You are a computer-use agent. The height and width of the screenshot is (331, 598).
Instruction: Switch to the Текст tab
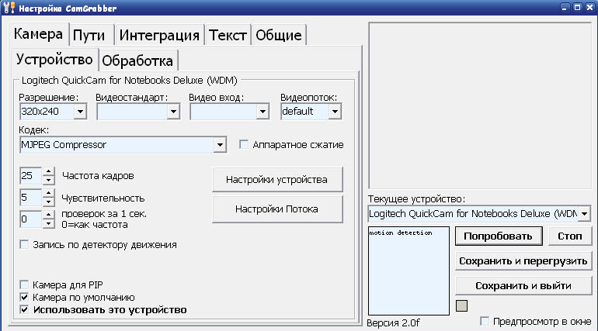pos(228,35)
